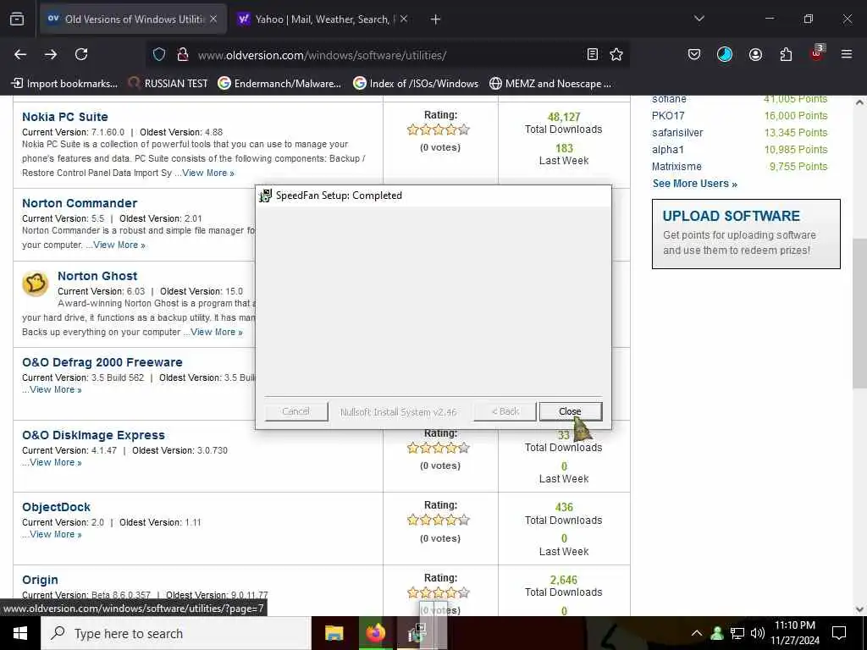
Task: Click Close in SpeedFan Setup dialog
Action: (x=570, y=411)
